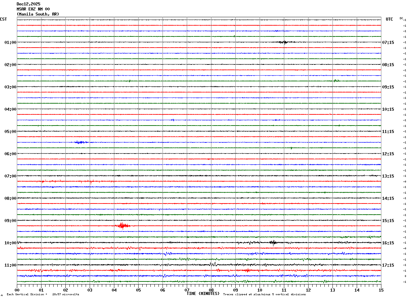Click the black spike on the 10:00 trace
This screenshot has width=408, height=299.
(x=273, y=242)
